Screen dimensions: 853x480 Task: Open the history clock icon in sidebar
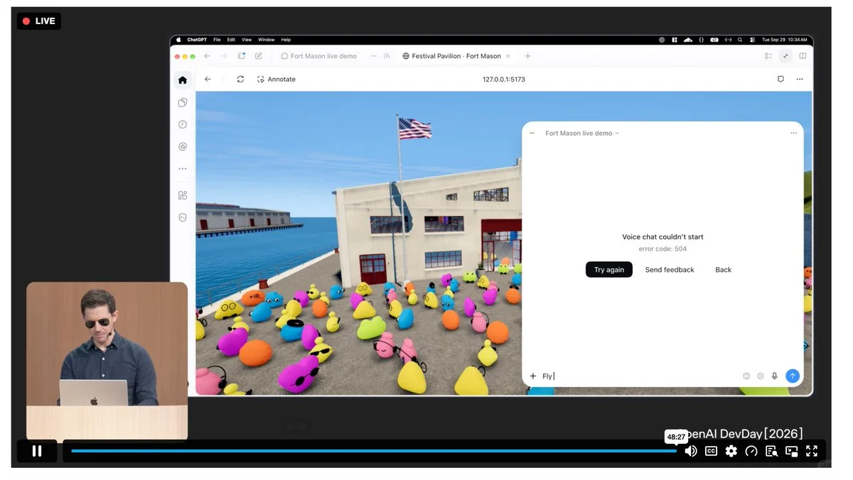(x=183, y=124)
